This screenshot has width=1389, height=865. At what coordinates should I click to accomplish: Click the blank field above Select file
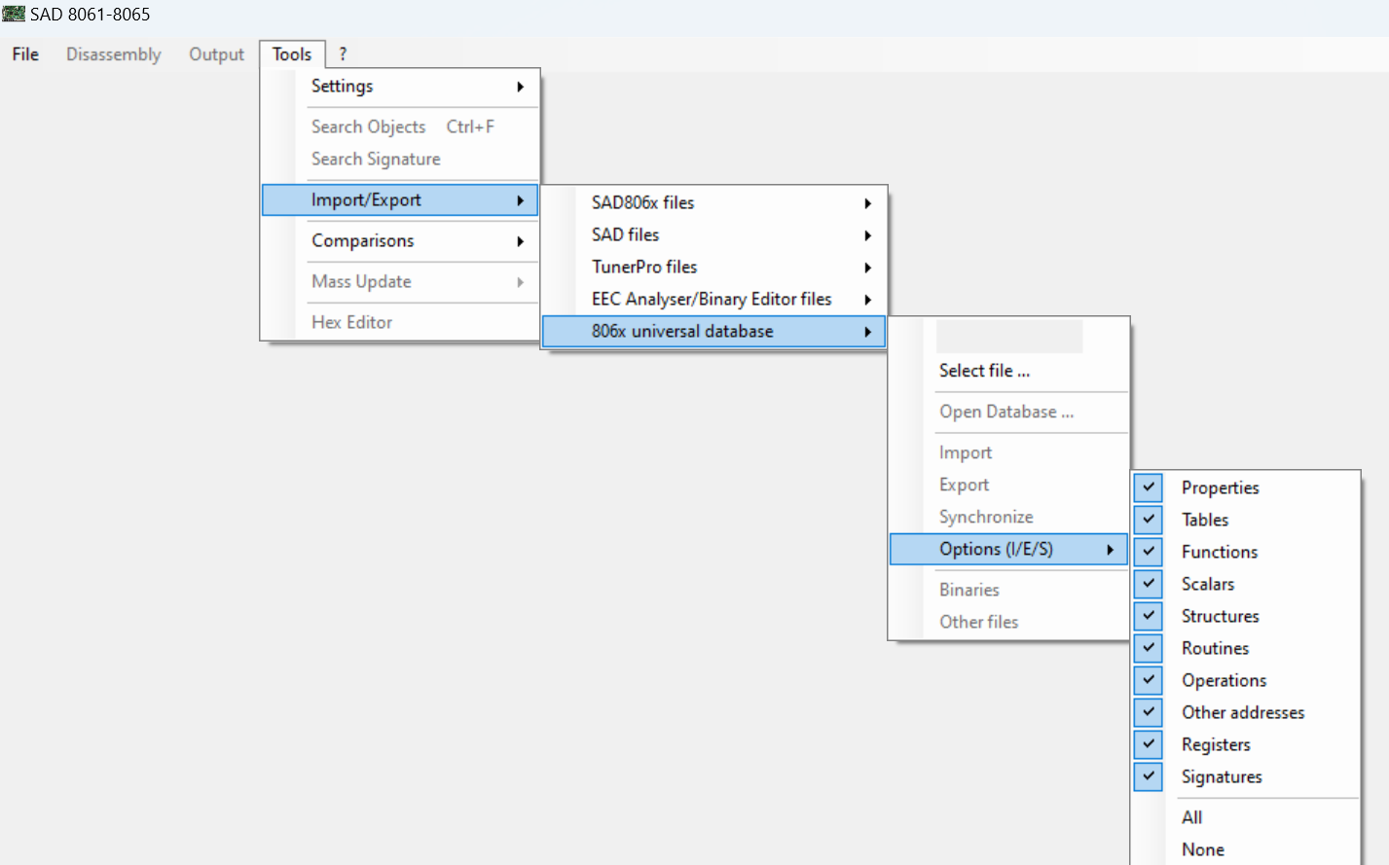[1008, 337]
